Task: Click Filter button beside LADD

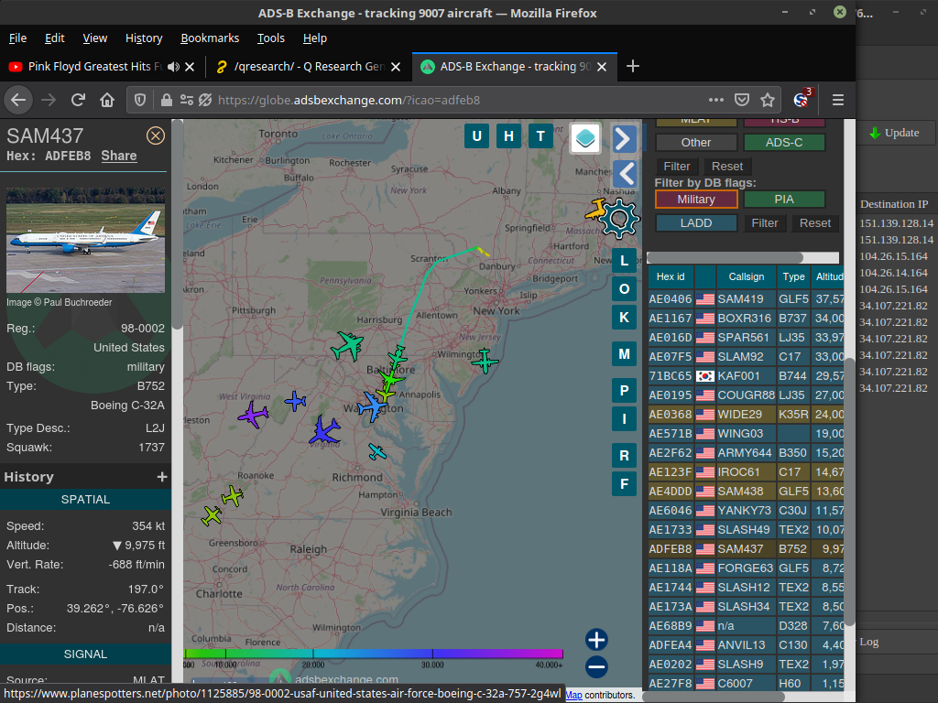Action: point(765,223)
